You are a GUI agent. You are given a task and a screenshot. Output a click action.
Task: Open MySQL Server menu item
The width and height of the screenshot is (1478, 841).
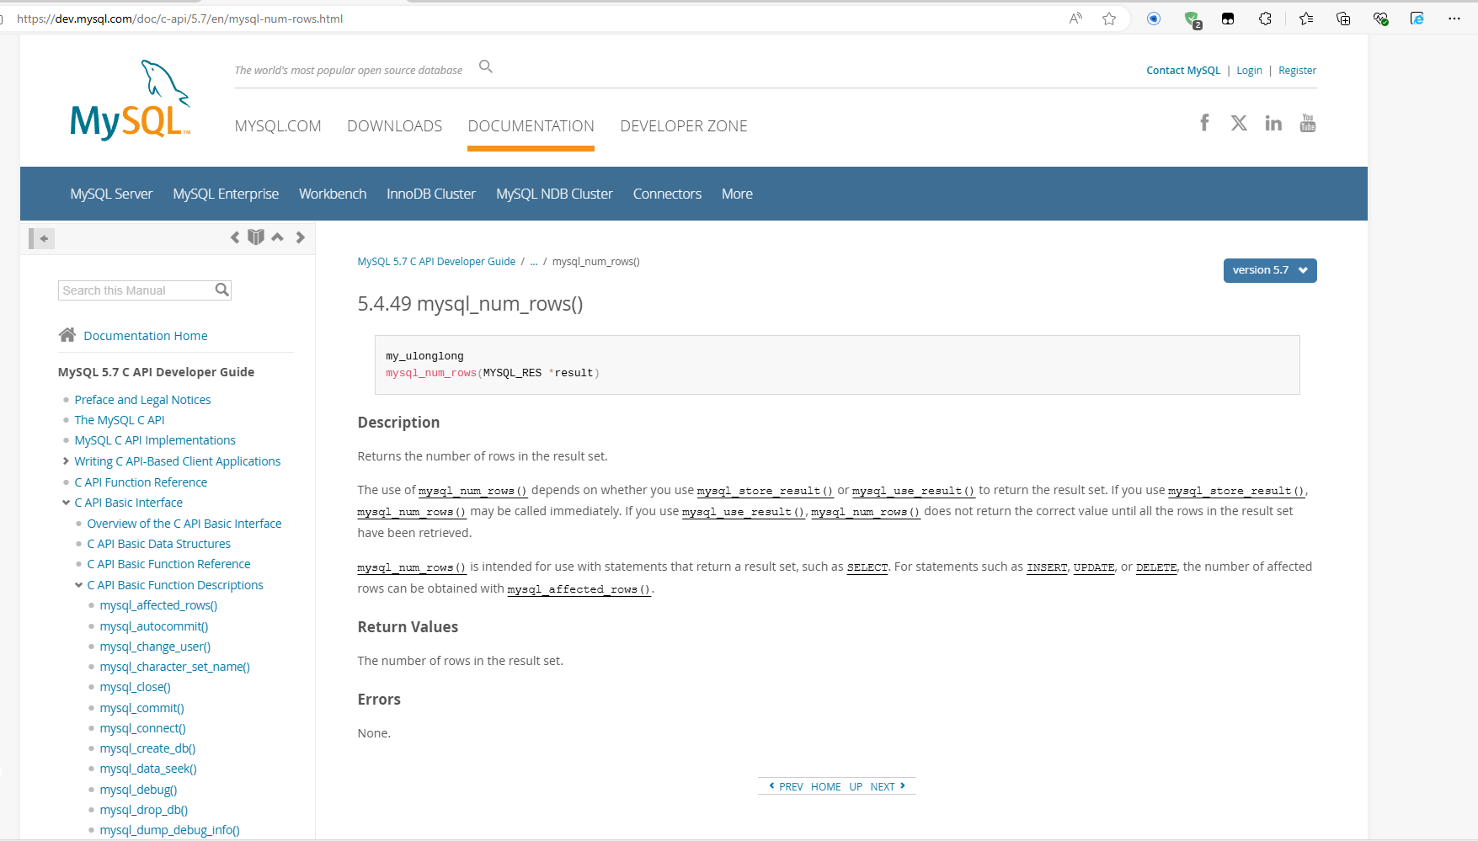tap(111, 194)
